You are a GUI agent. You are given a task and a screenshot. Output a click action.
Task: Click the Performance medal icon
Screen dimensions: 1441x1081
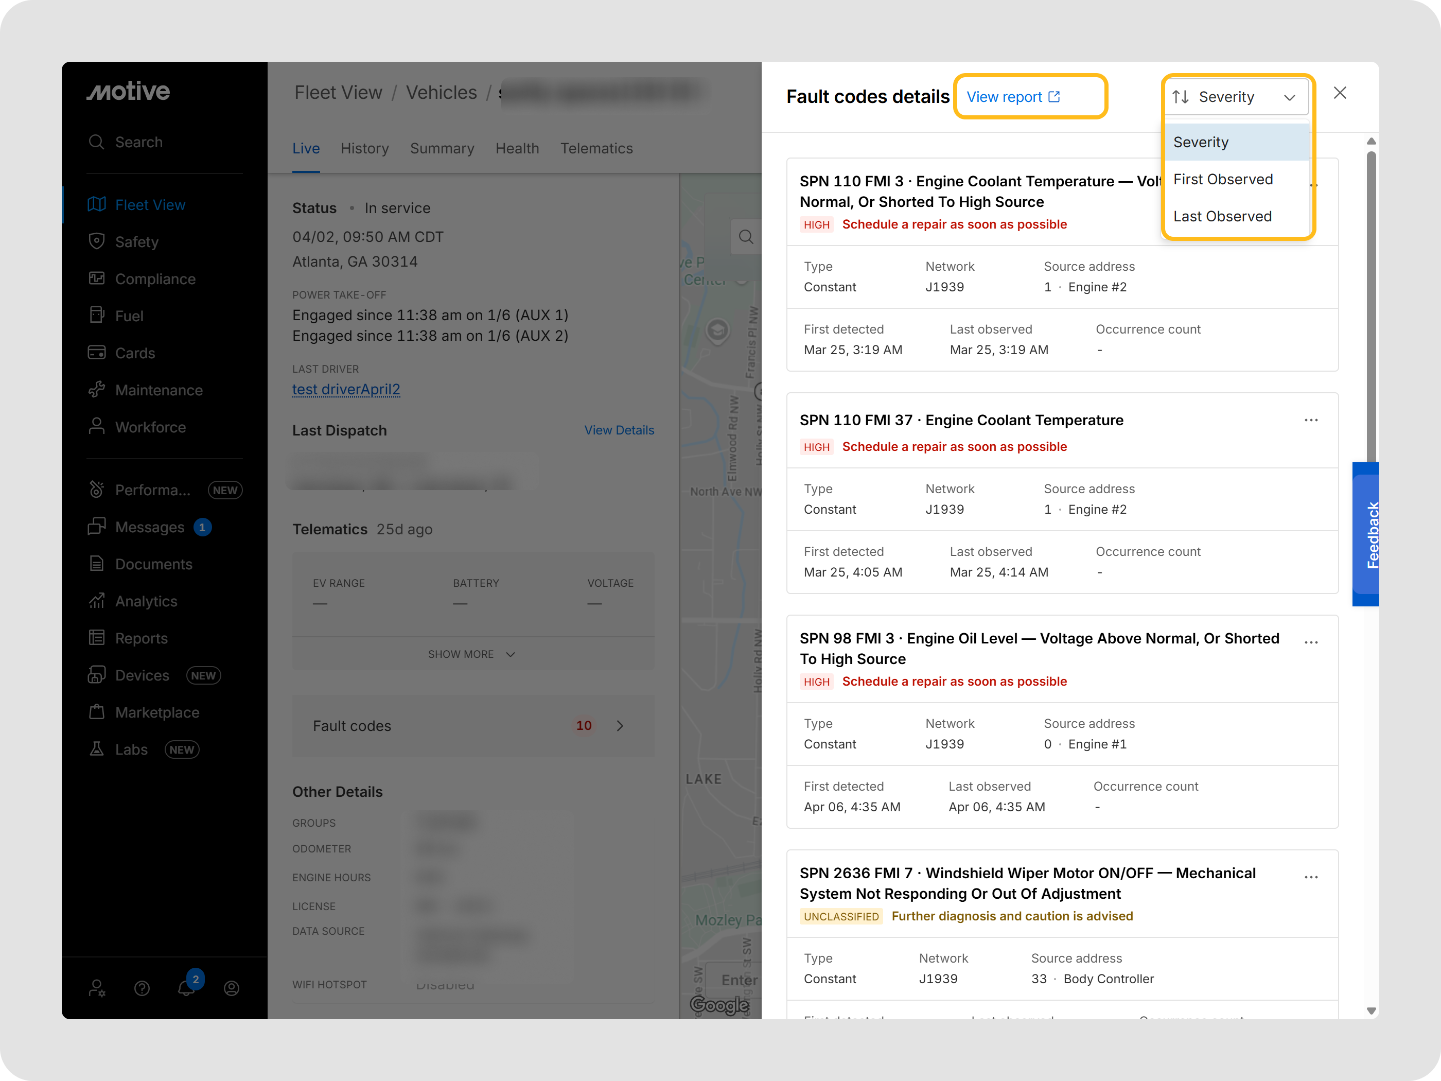tap(96, 490)
